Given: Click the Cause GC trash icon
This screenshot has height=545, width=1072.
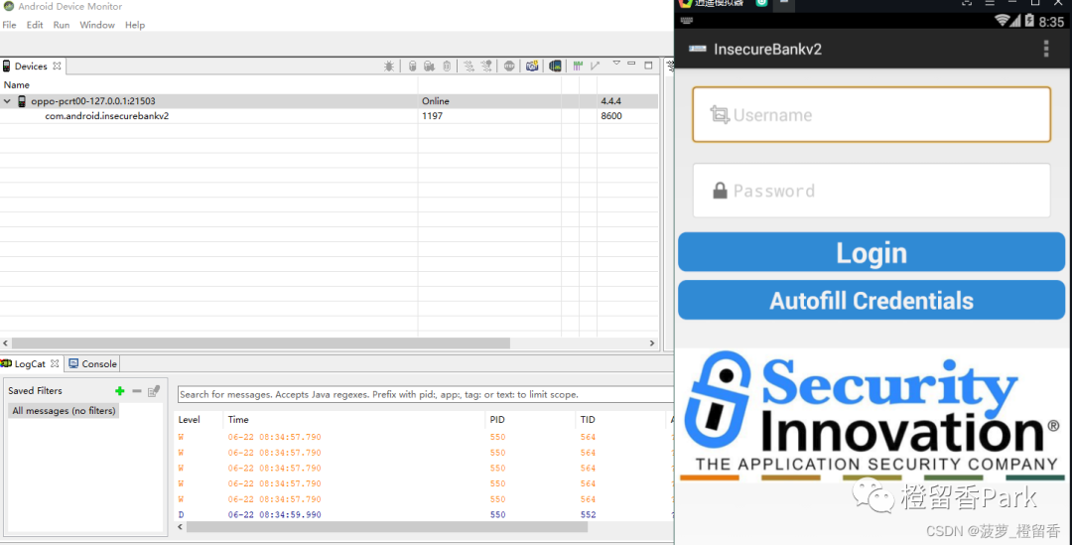Looking at the screenshot, I should pos(447,67).
